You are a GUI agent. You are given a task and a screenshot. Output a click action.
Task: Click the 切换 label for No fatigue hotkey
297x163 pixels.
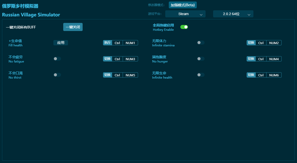point(108,59)
